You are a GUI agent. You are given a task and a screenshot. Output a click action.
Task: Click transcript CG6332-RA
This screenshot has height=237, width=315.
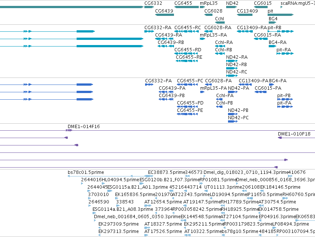click(x=158, y=27)
